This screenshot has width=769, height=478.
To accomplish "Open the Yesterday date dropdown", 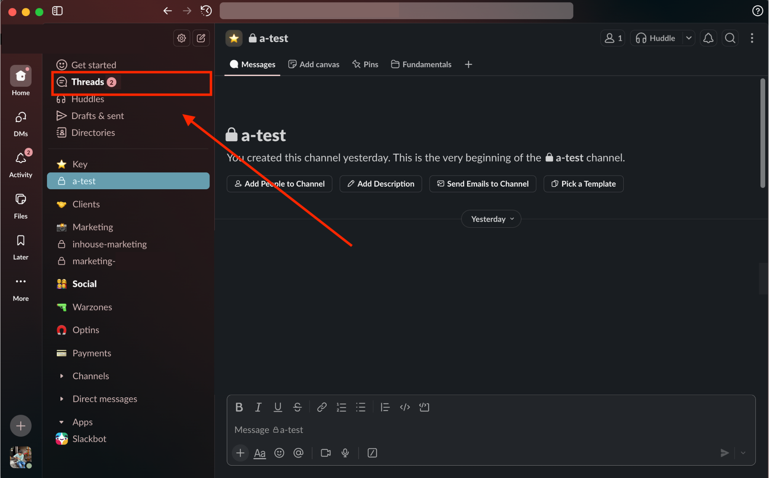I will [491, 219].
